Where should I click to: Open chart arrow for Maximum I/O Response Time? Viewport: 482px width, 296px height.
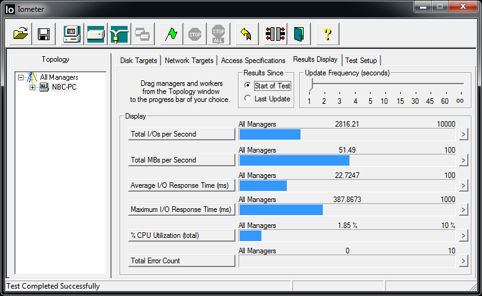click(463, 210)
